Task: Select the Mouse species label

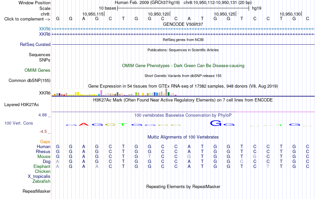Action: (44, 157)
